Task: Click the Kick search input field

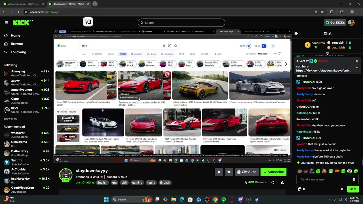Action: point(181,23)
